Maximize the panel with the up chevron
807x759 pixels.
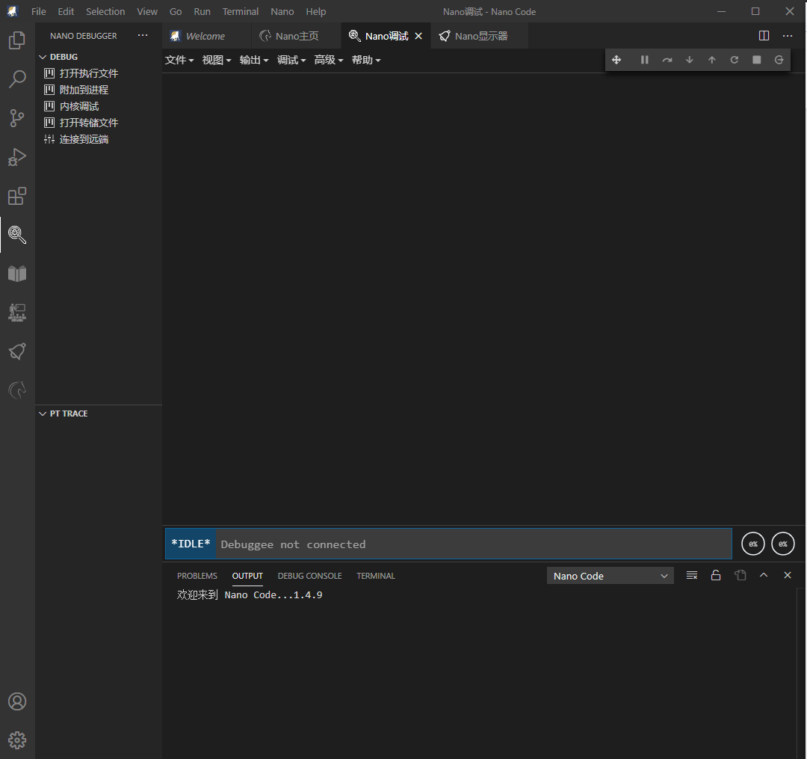click(764, 576)
